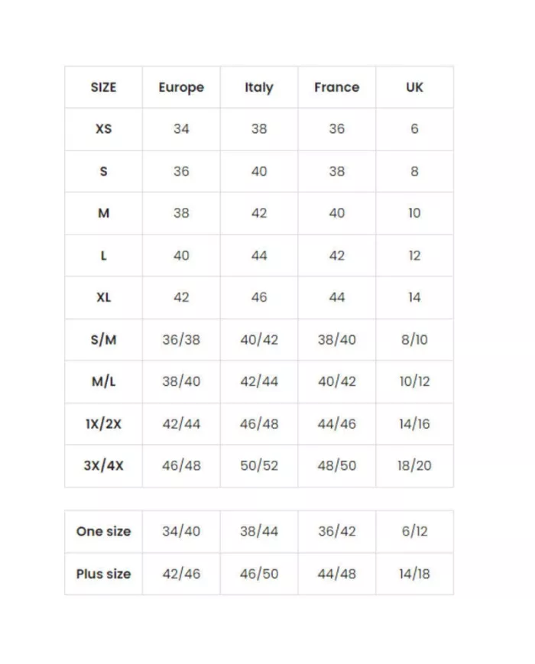Click the UK column header

point(414,87)
